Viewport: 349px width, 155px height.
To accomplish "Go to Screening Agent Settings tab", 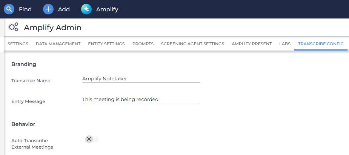I will (192, 44).
